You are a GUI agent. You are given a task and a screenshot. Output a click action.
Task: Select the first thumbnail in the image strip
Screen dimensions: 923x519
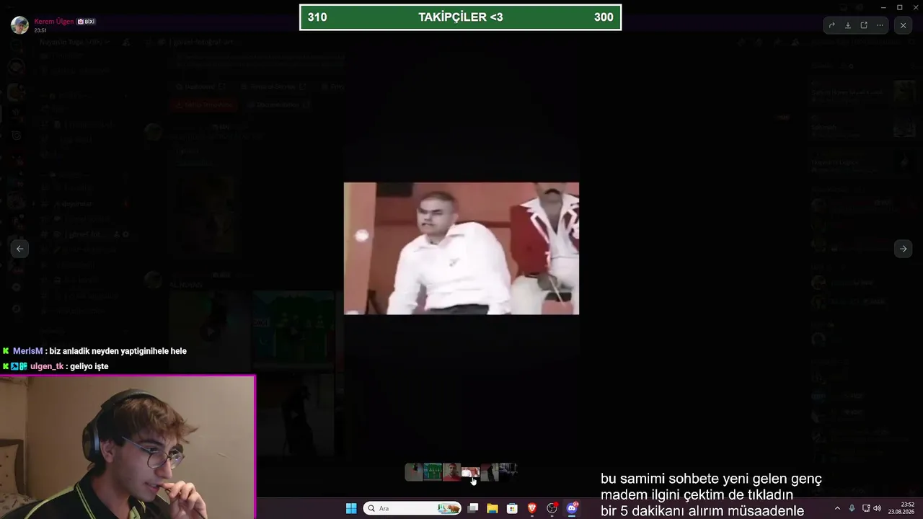[414, 472]
